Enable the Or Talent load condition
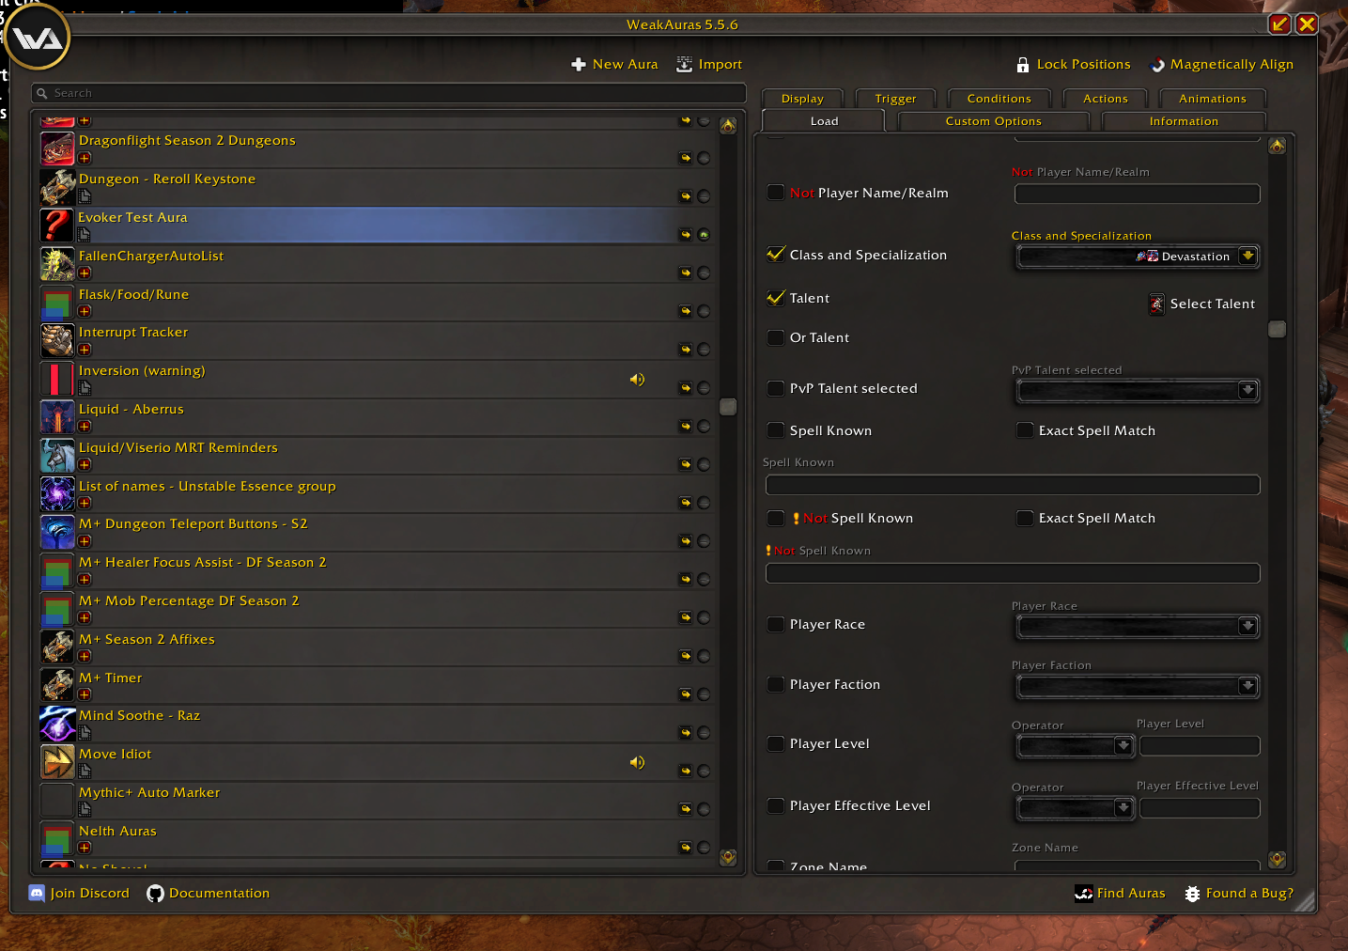 point(775,336)
